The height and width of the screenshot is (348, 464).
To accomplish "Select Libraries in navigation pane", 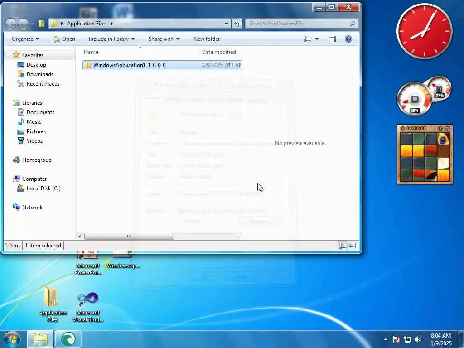I will tap(32, 103).
